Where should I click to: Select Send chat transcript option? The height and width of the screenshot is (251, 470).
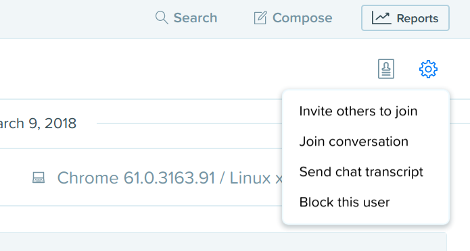point(361,172)
